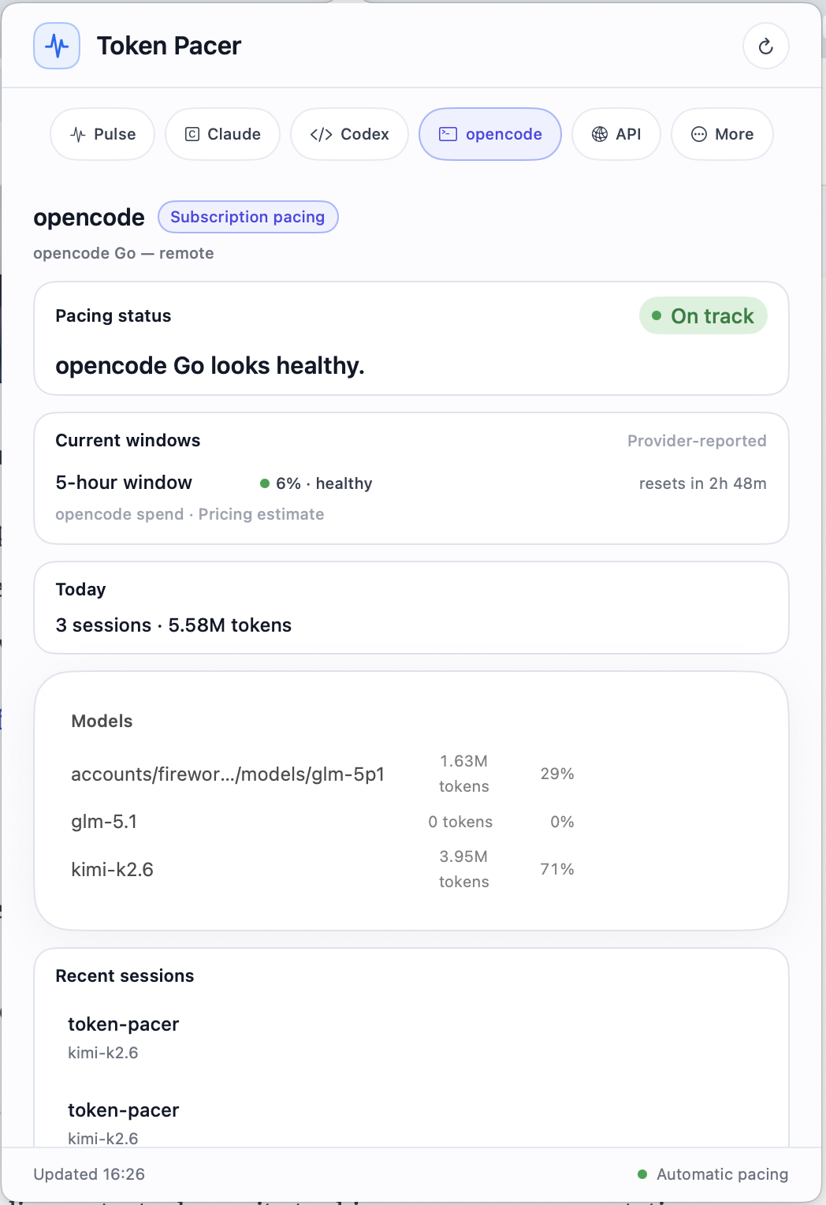826x1205 pixels.
Task: Click the Automatic pacing status label
Action: 722,1174
